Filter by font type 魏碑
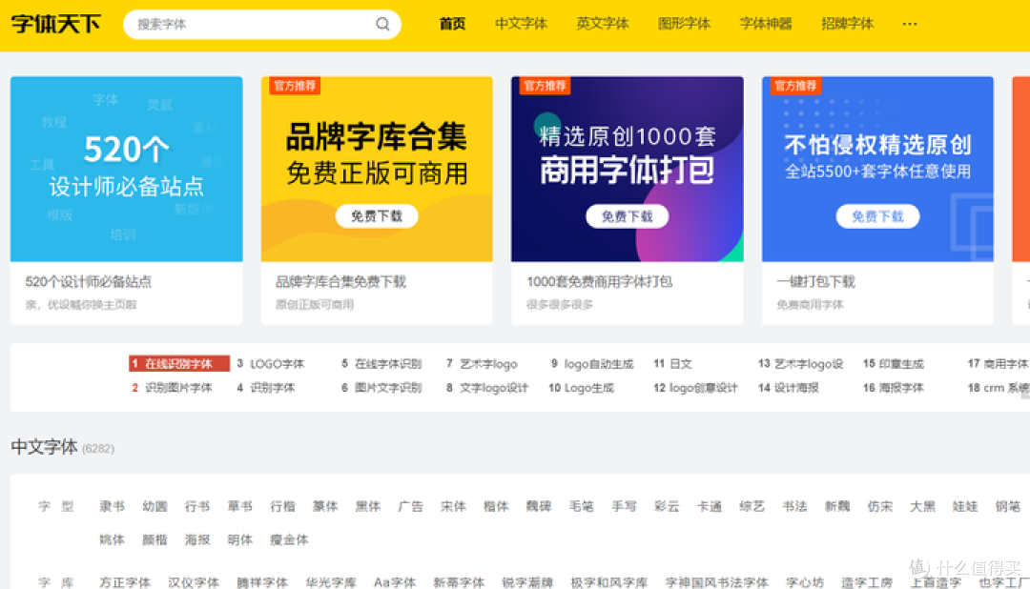Image resolution: width=1030 pixels, height=589 pixels. (x=539, y=506)
